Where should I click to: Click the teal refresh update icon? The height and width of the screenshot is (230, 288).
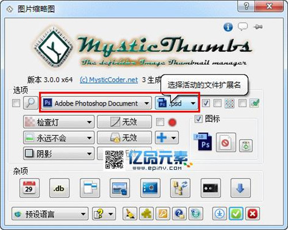[x=196, y=213]
